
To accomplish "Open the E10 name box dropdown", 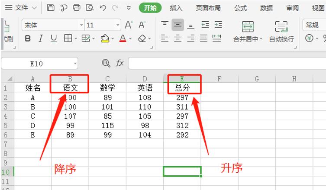I will [75, 63].
